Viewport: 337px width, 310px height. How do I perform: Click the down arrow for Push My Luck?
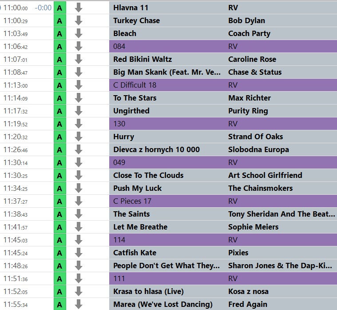click(79, 189)
